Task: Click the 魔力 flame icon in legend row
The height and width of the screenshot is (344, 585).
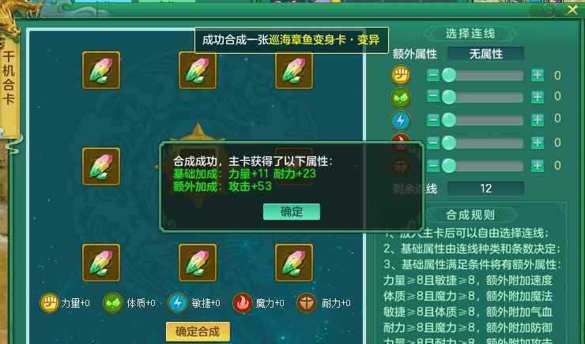Action: click(242, 303)
